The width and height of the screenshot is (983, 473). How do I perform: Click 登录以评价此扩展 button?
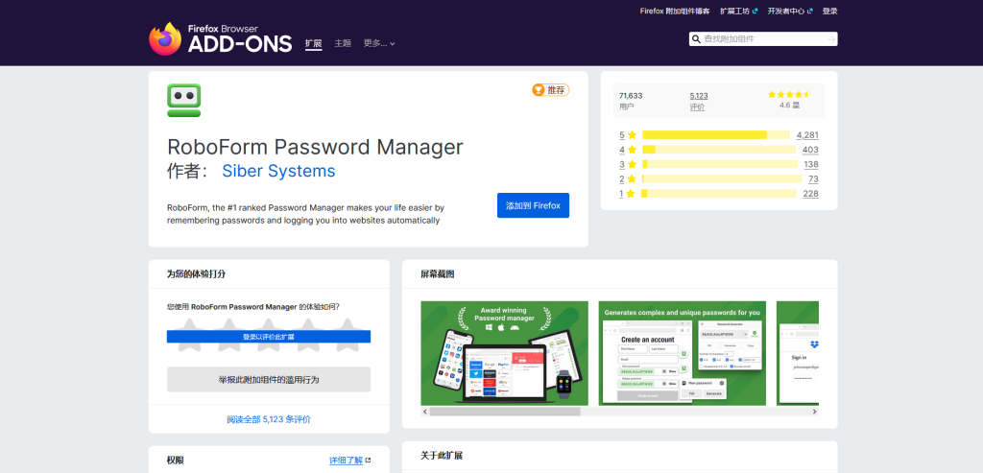tap(269, 337)
